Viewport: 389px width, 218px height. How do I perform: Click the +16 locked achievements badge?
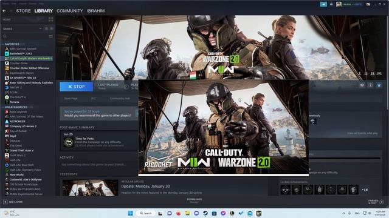(x=365, y=190)
